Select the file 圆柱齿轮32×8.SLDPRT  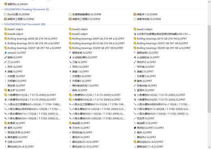tap(86, 147)
